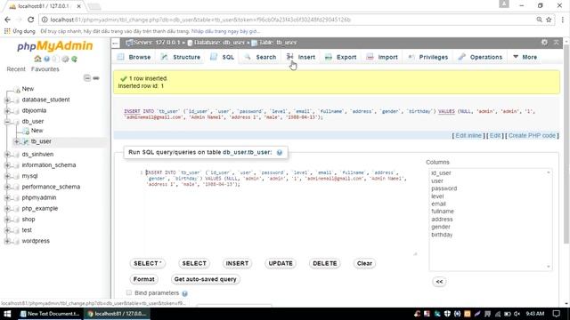
Task: Click the muted volume icon in system tray
Action: [x=517, y=314]
